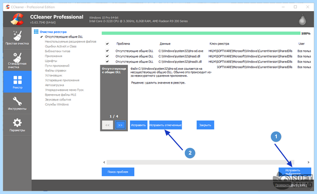Enable Файлы справки option
Image resolution: width=317 pixels, height=194 pixels.
[55, 71]
